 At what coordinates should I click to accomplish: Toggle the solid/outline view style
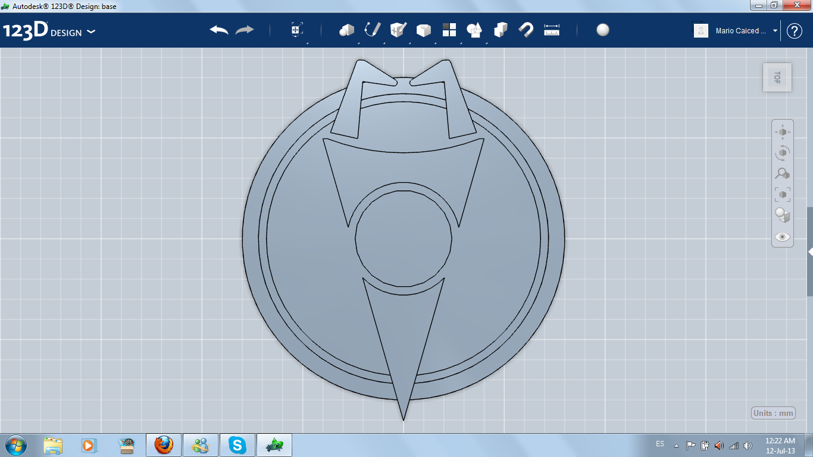[783, 215]
